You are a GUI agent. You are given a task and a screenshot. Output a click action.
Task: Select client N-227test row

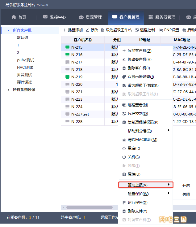(x=90, y=114)
